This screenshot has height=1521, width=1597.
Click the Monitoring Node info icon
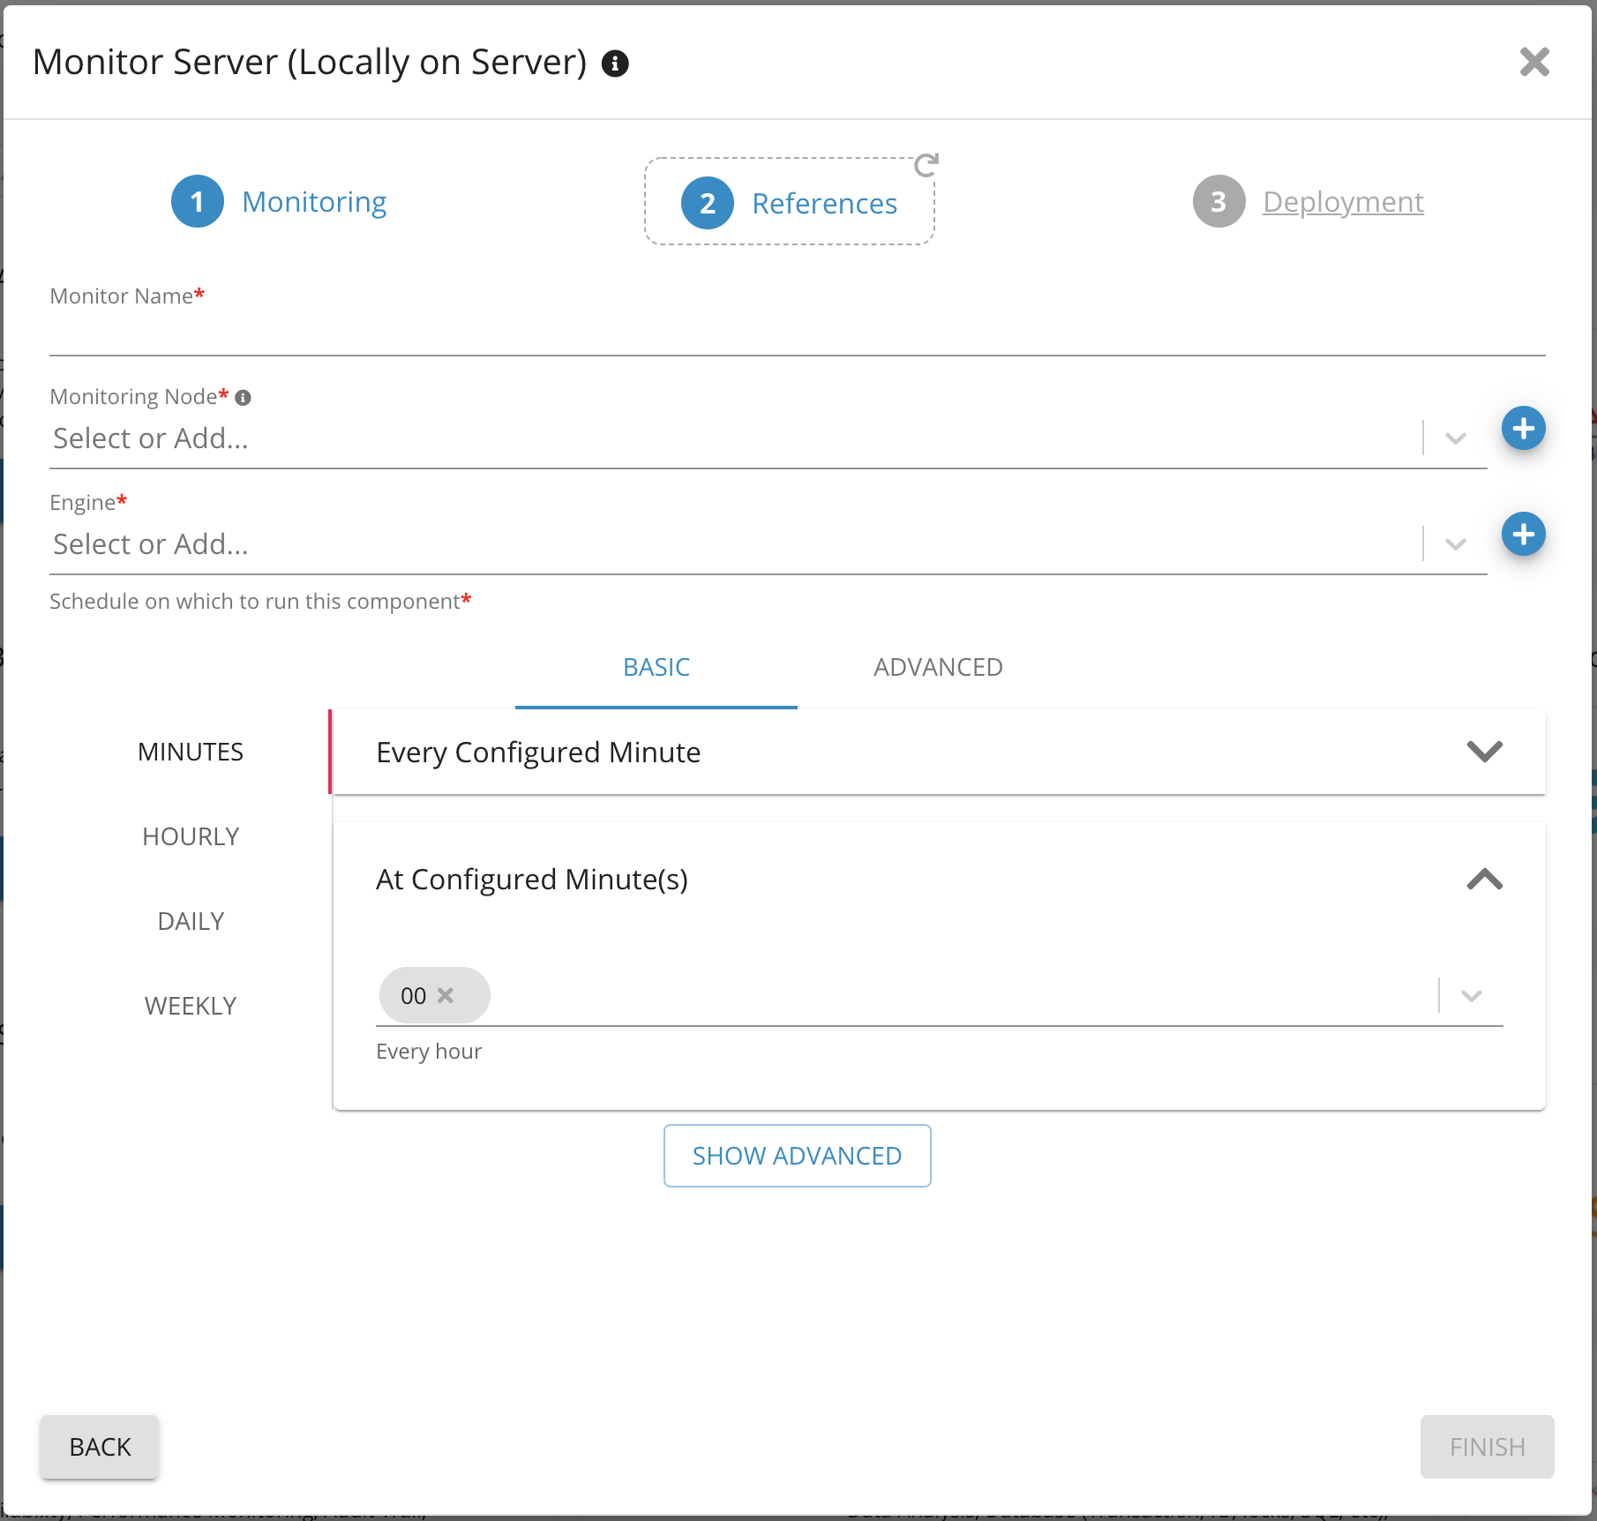244,398
